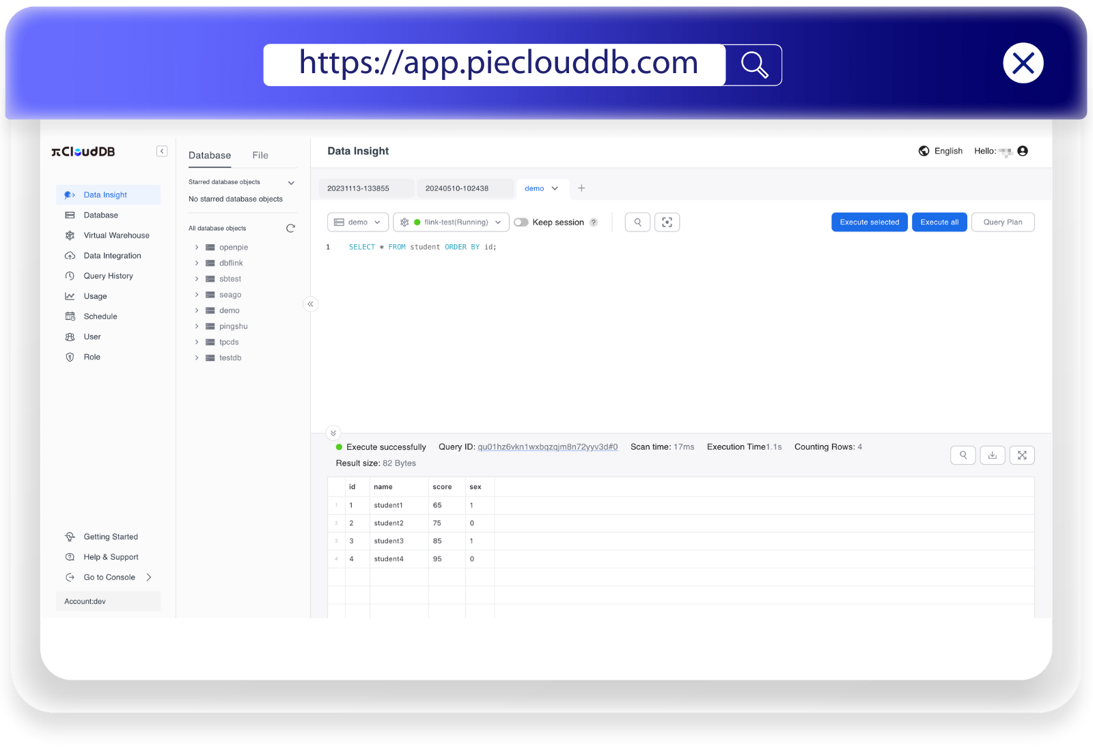1093x752 pixels.
Task: Switch to the File tab
Action: (x=260, y=155)
